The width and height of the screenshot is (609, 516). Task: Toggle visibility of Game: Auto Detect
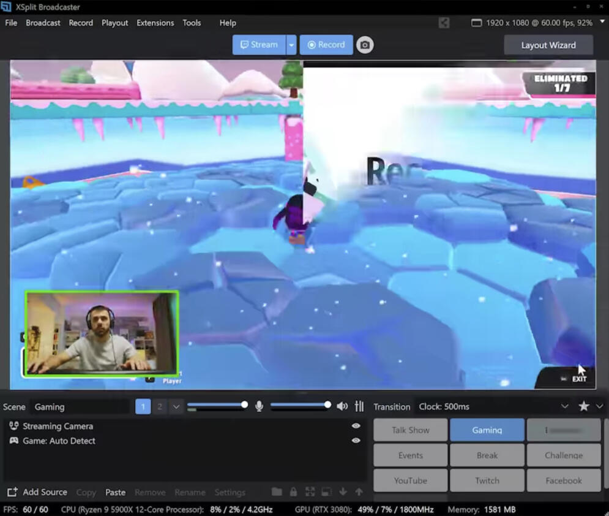pos(356,441)
